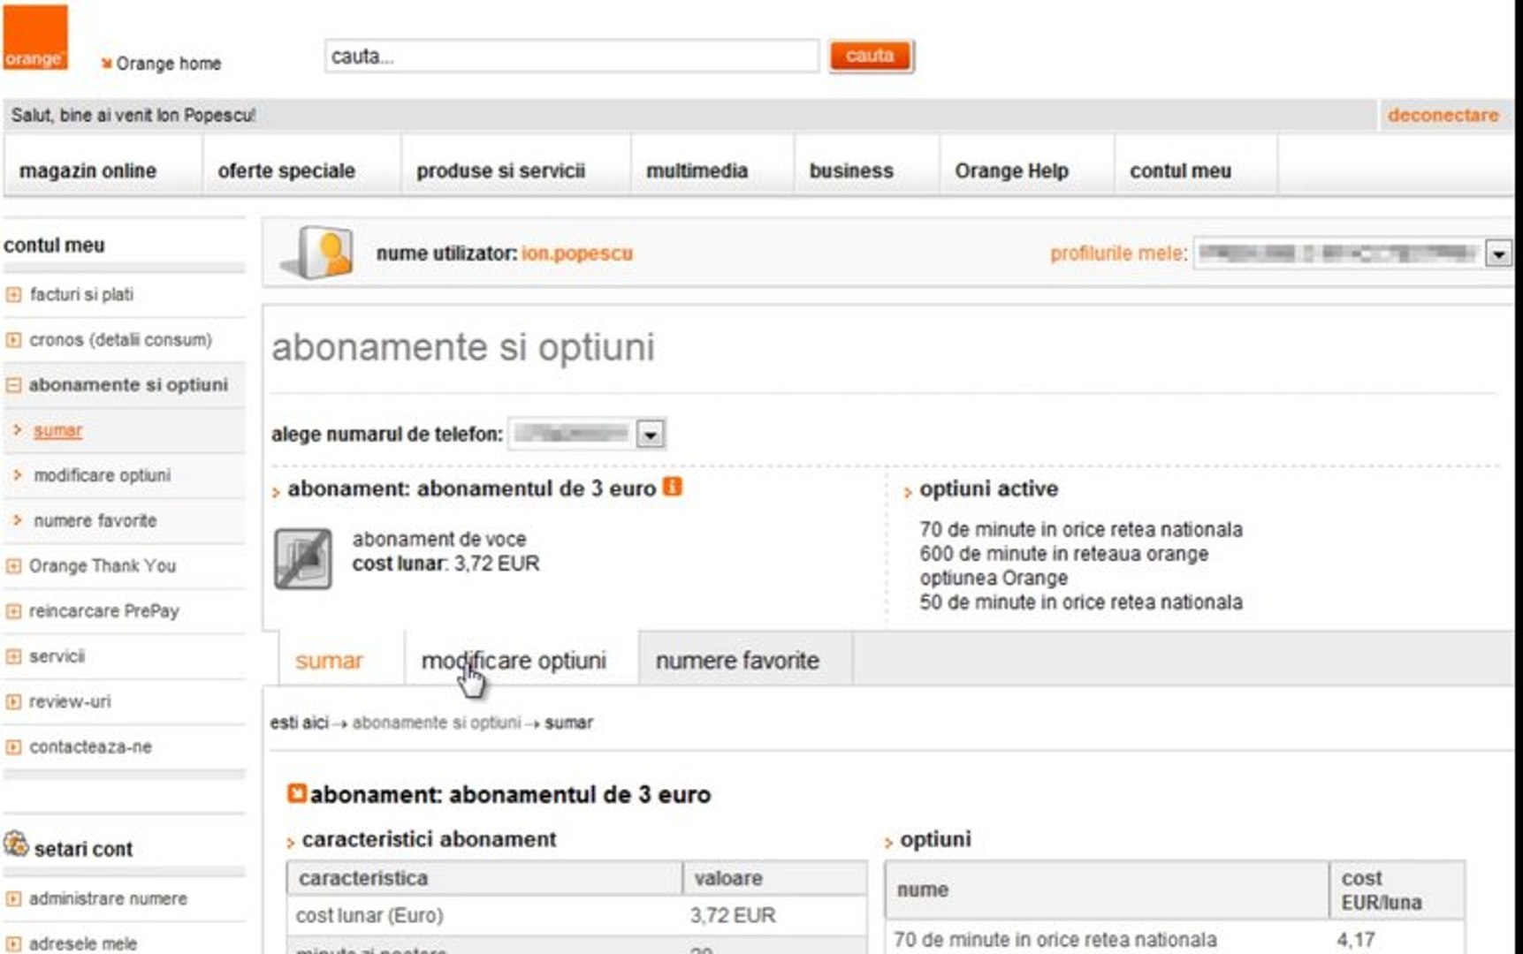
Task: Switch to numere favorite tab
Action: click(737, 661)
